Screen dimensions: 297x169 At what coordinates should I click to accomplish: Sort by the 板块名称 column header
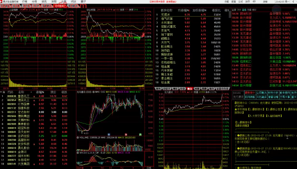click(166, 10)
